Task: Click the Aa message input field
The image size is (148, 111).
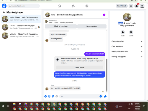Action: (x=79, y=96)
